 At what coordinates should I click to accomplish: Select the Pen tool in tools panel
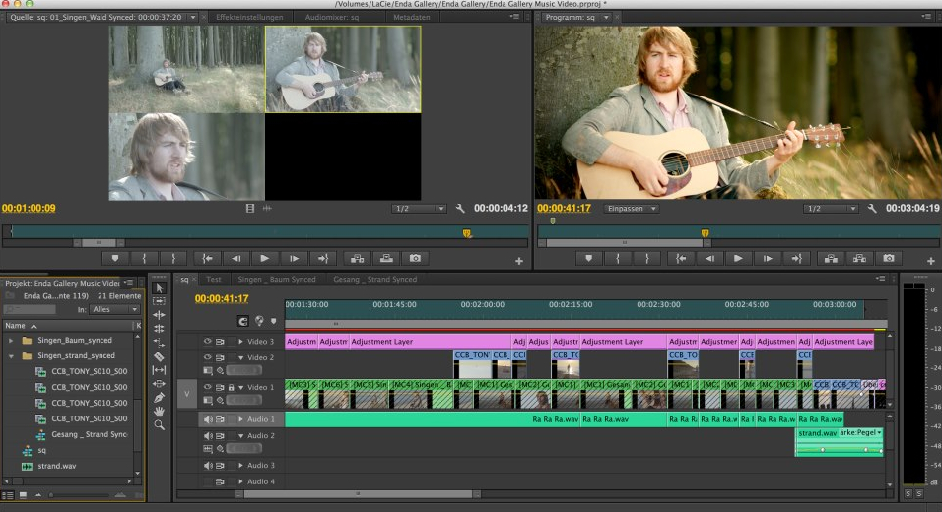159,397
